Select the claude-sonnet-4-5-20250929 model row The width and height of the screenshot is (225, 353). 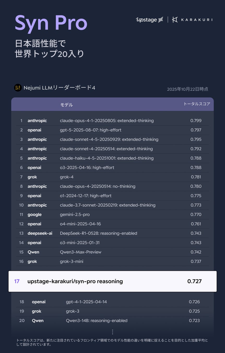click(109, 139)
